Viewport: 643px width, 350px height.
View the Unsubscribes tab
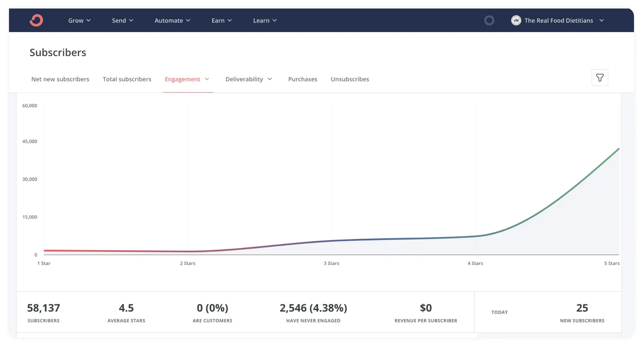[350, 79]
